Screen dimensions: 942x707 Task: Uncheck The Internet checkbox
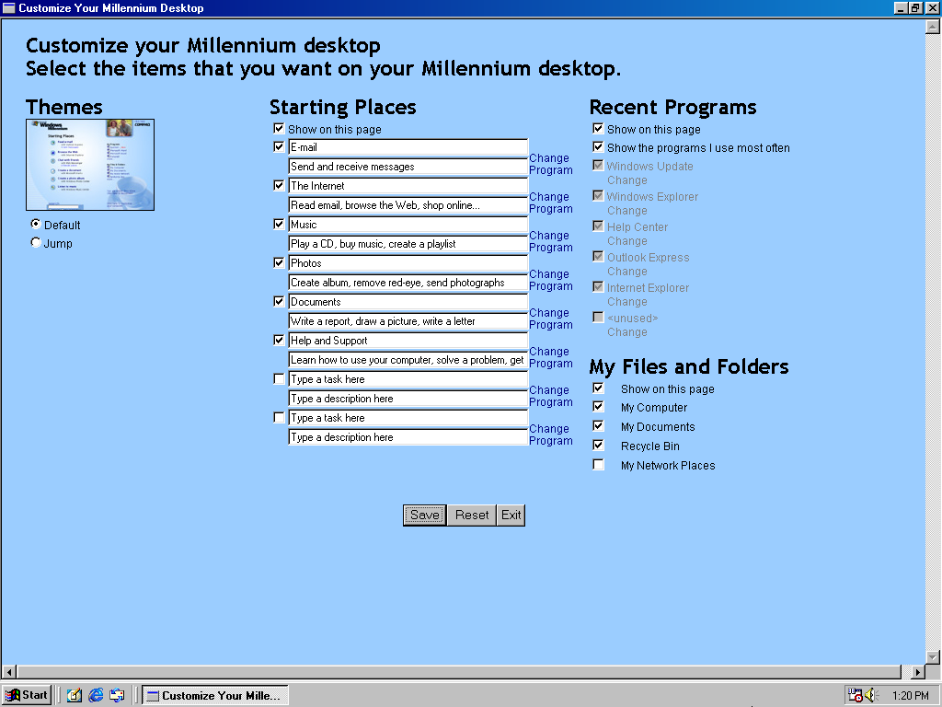click(279, 185)
